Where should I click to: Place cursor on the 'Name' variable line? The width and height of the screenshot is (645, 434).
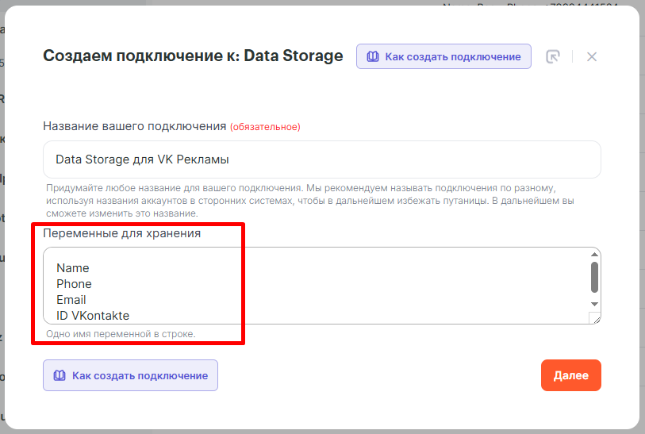click(x=73, y=268)
